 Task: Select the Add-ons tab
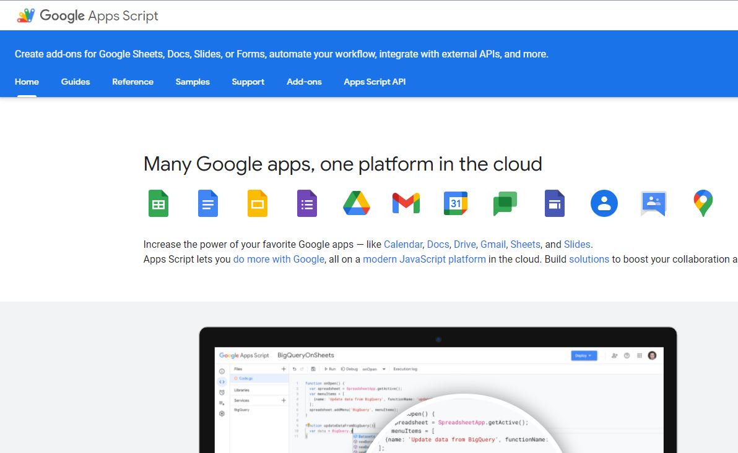[x=304, y=82]
